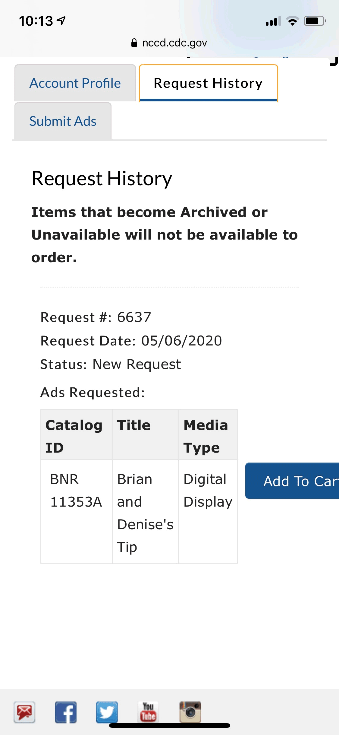Open the Facebook icon in footer
This screenshot has height=735, width=339.
pos(66,712)
